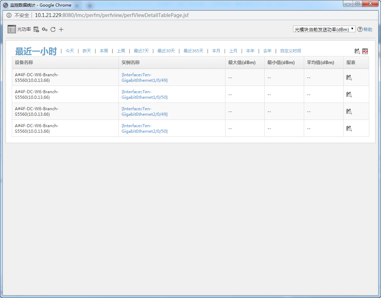The height and width of the screenshot is (298, 381).
Task: Open the monitor view icon beside 光功率
Action: pyautogui.click(x=36, y=29)
